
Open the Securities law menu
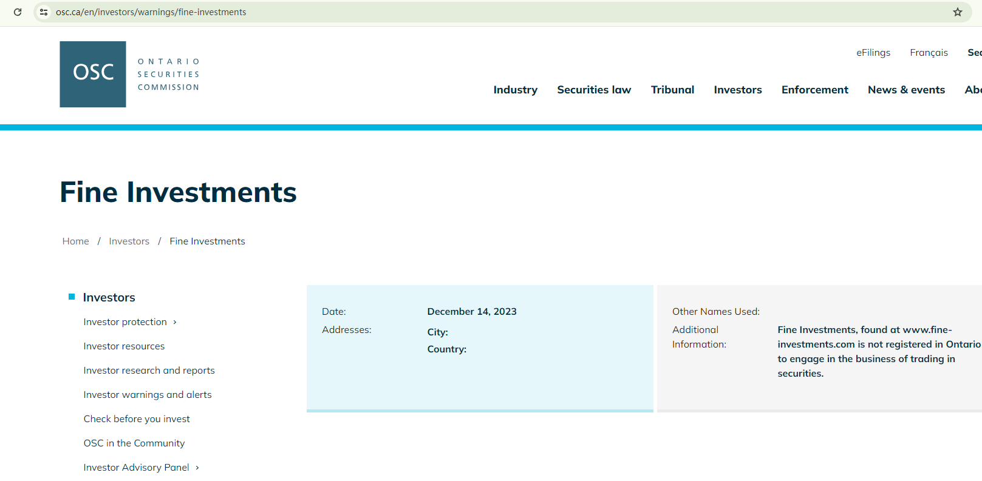click(x=594, y=90)
